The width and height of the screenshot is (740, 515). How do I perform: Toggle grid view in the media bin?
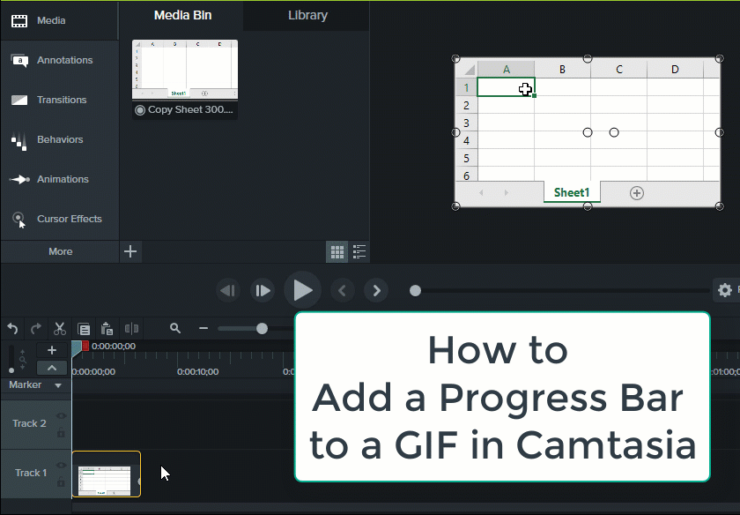[x=337, y=251]
